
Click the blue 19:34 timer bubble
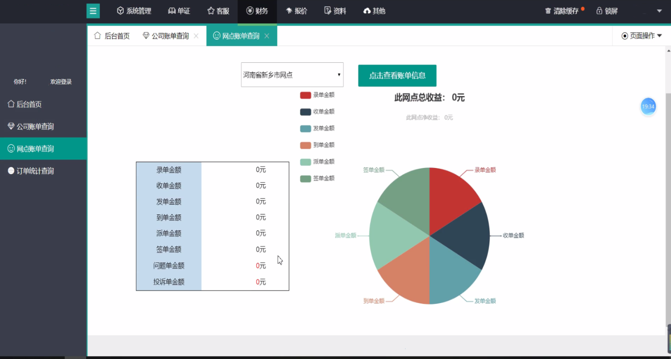coord(648,107)
